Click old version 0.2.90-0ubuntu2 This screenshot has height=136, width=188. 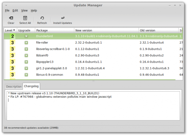point(152,55)
